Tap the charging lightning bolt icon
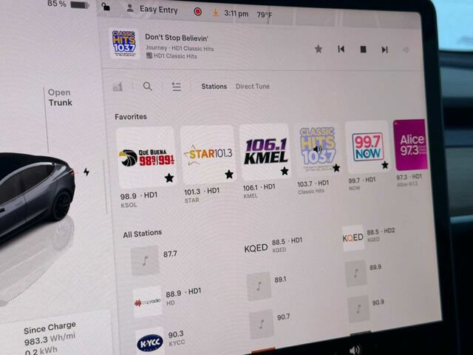 tap(86, 172)
